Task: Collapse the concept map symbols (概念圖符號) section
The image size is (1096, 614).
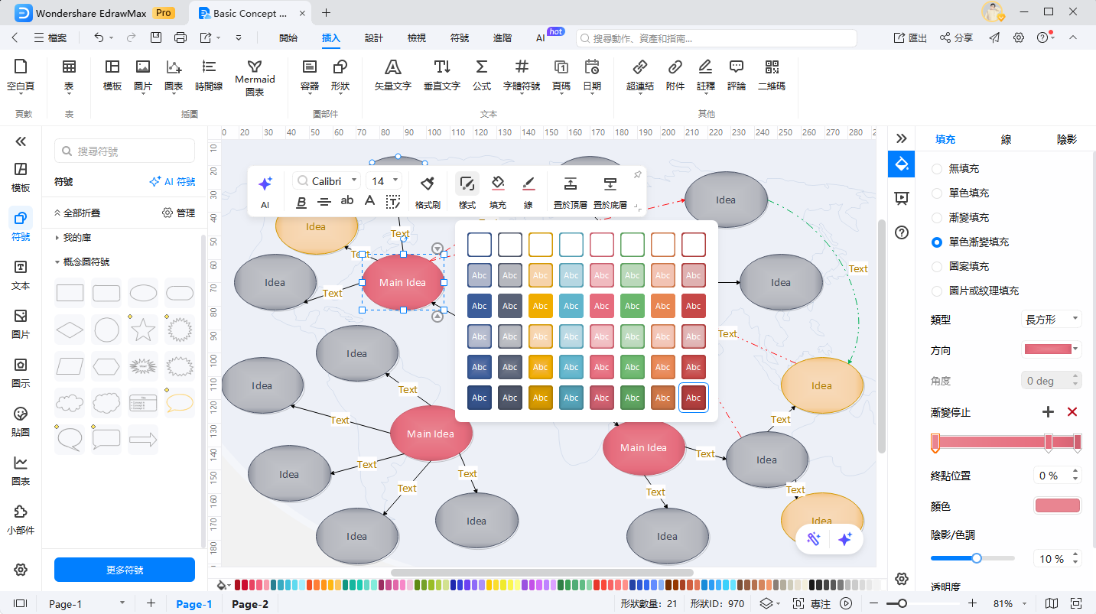Action: pyautogui.click(x=57, y=262)
